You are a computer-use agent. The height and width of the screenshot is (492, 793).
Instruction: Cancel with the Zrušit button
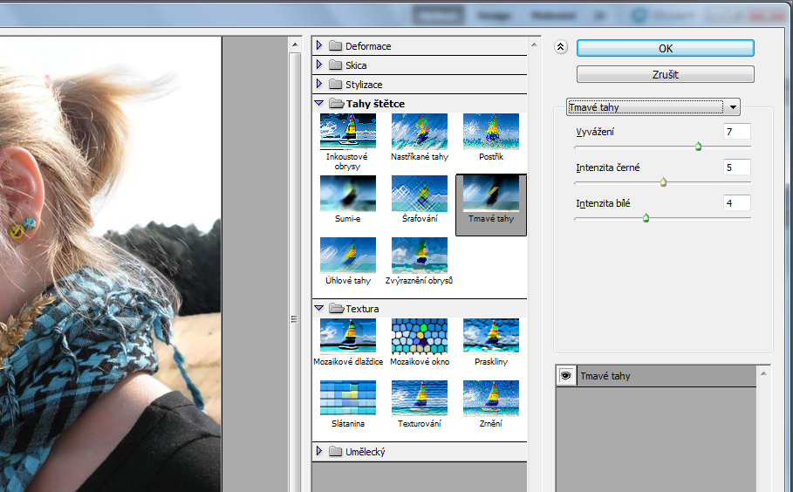tap(665, 74)
